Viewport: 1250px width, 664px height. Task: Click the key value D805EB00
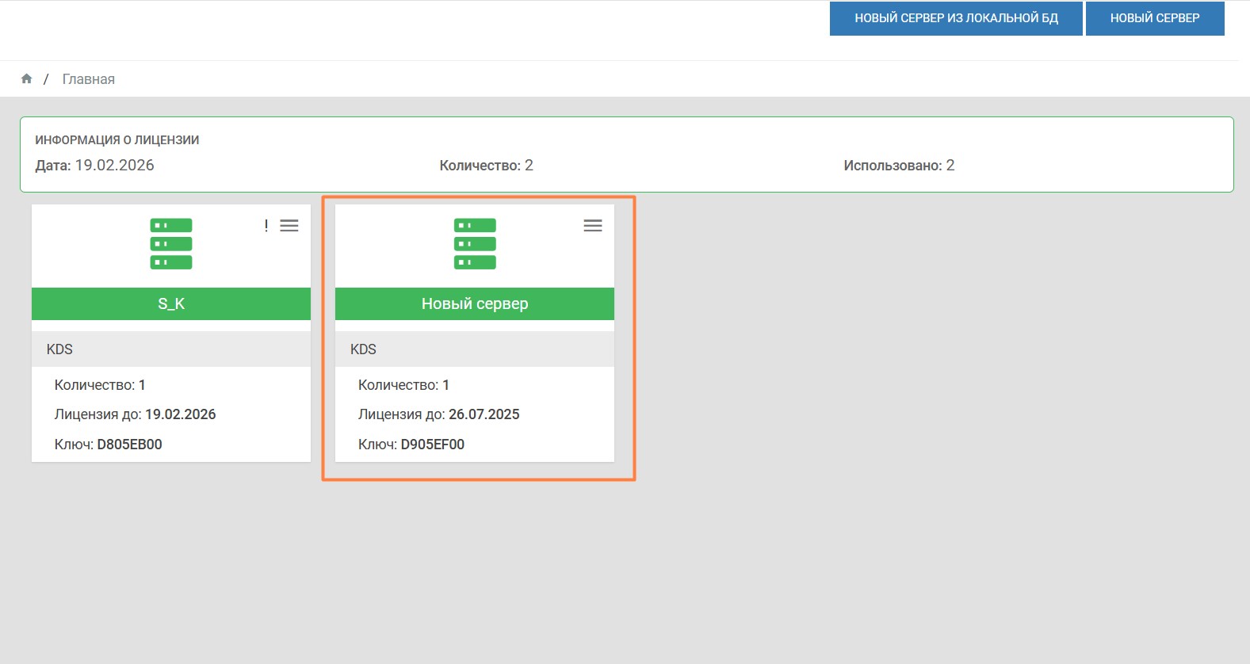pos(129,445)
